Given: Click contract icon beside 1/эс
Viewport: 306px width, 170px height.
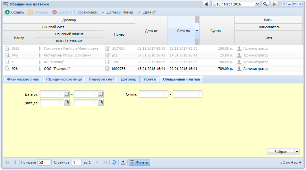Looking at the screenshot, I should (x=107, y=62).
